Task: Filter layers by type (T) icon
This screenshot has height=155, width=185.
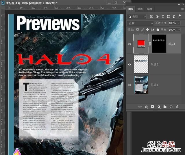Action: tap(163, 16)
